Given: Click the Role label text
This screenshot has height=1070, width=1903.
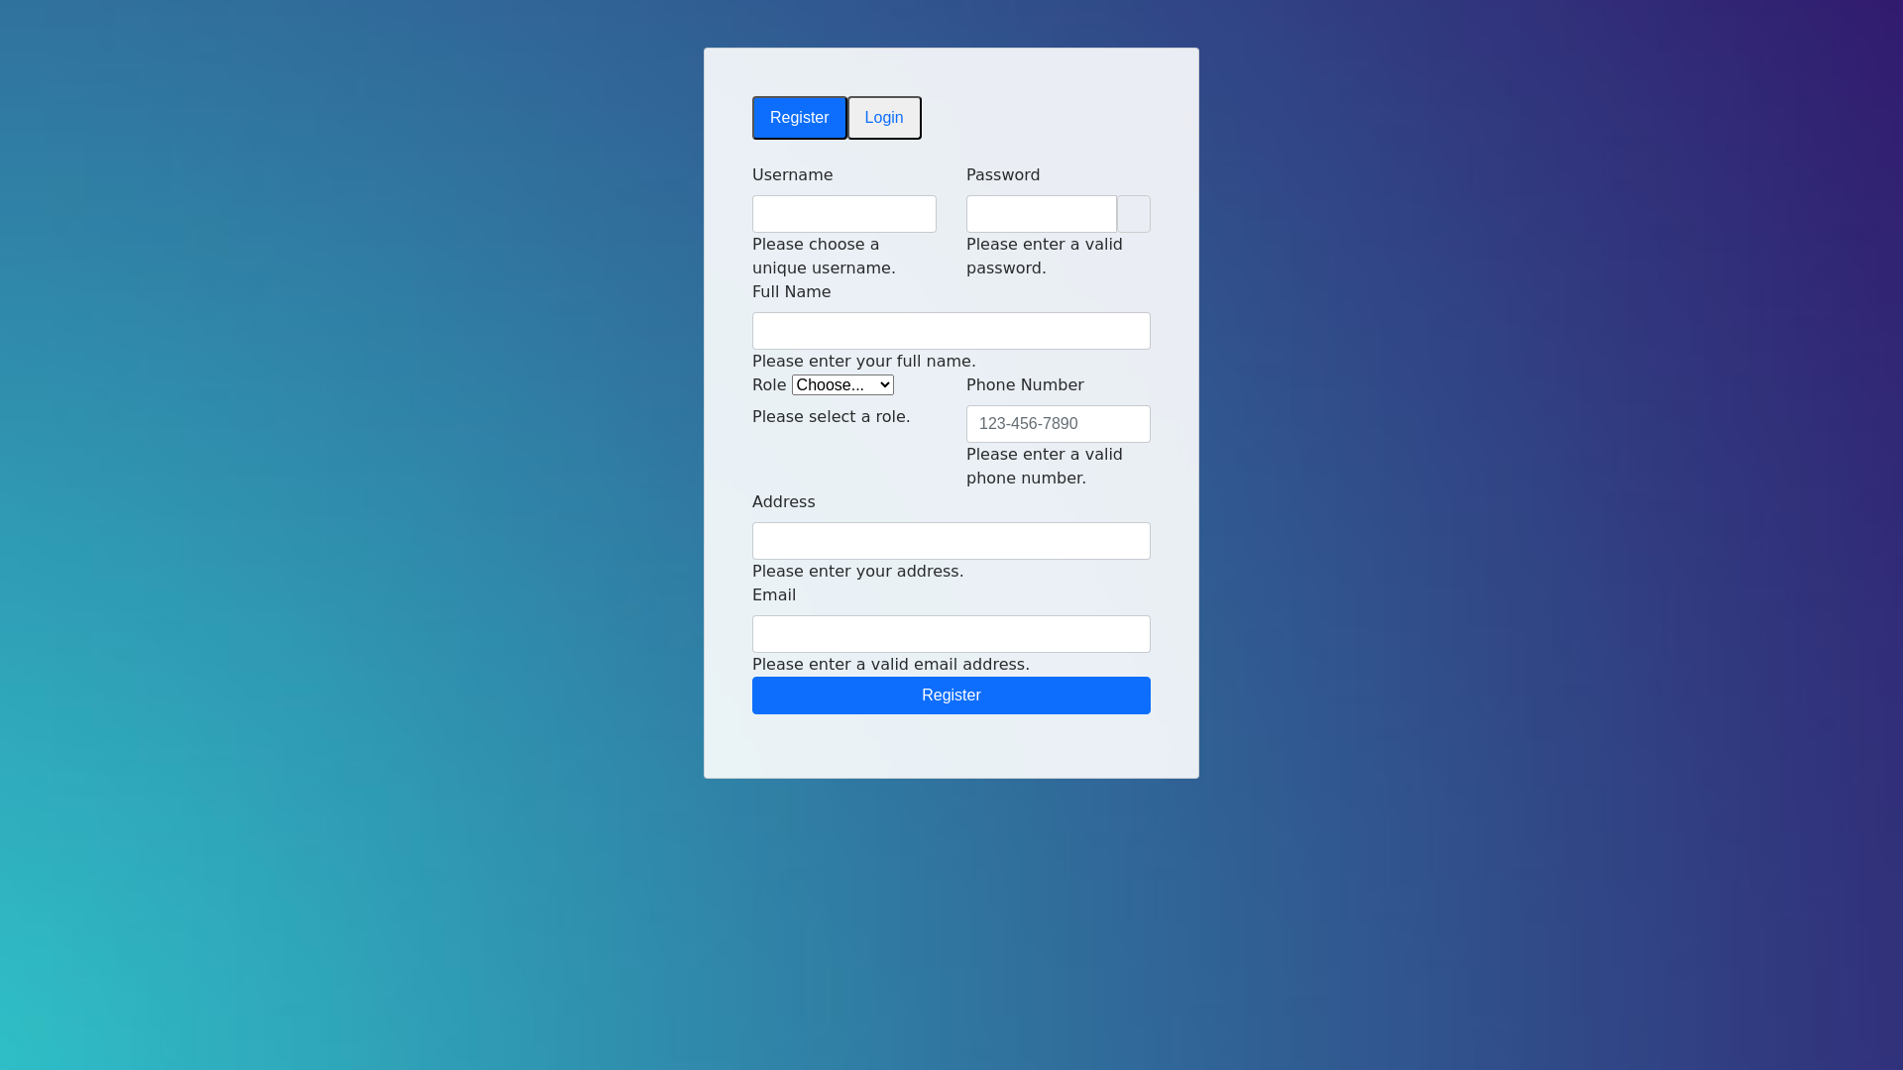Looking at the screenshot, I should coord(768,385).
